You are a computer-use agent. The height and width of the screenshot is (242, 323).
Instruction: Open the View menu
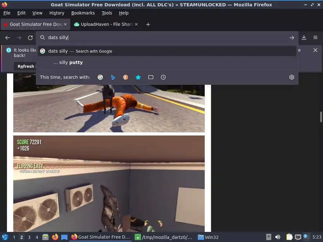(x=37, y=13)
